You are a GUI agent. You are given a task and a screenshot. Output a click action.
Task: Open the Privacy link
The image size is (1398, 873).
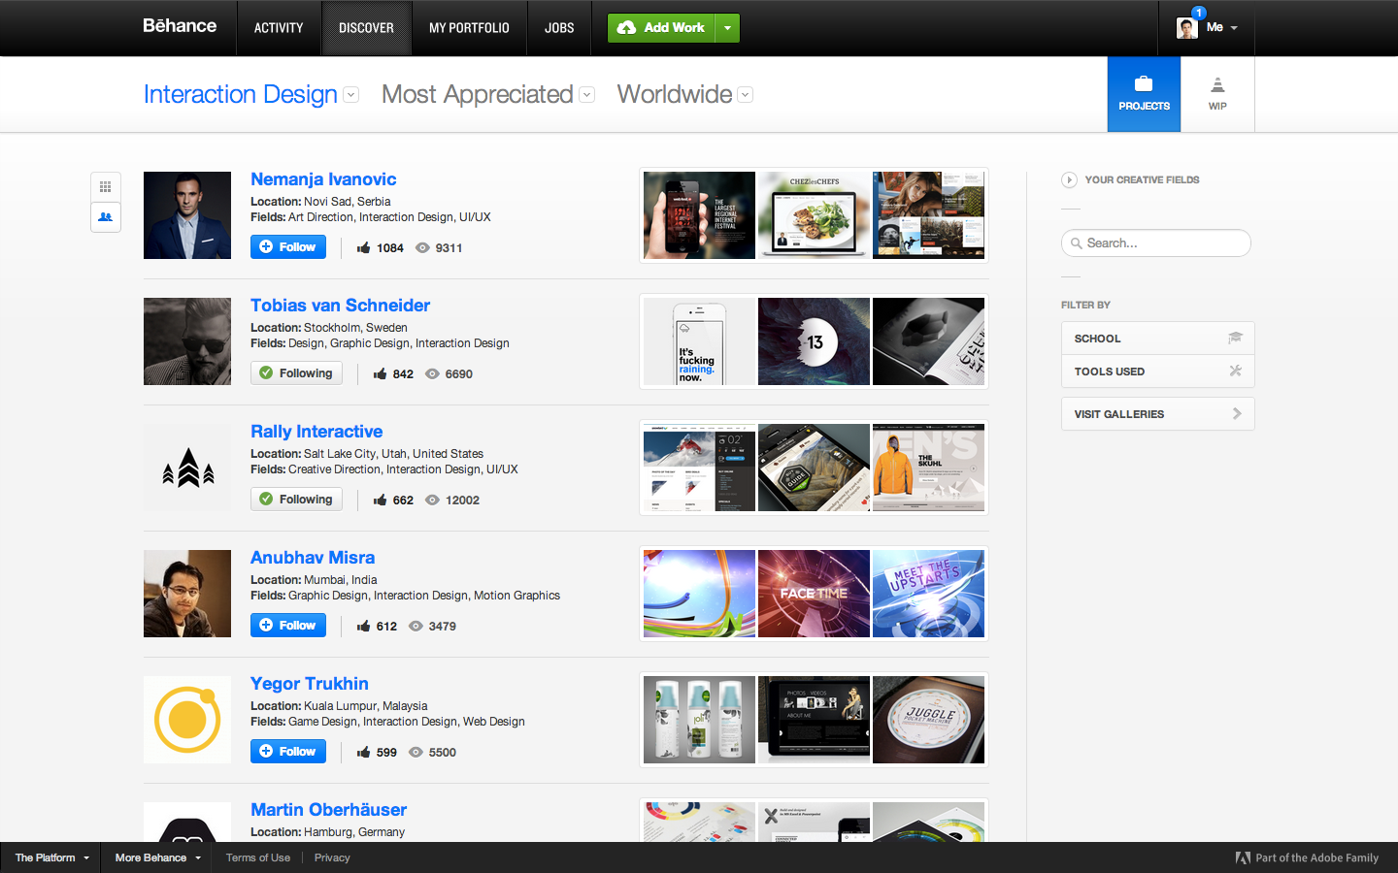pyautogui.click(x=332, y=858)
